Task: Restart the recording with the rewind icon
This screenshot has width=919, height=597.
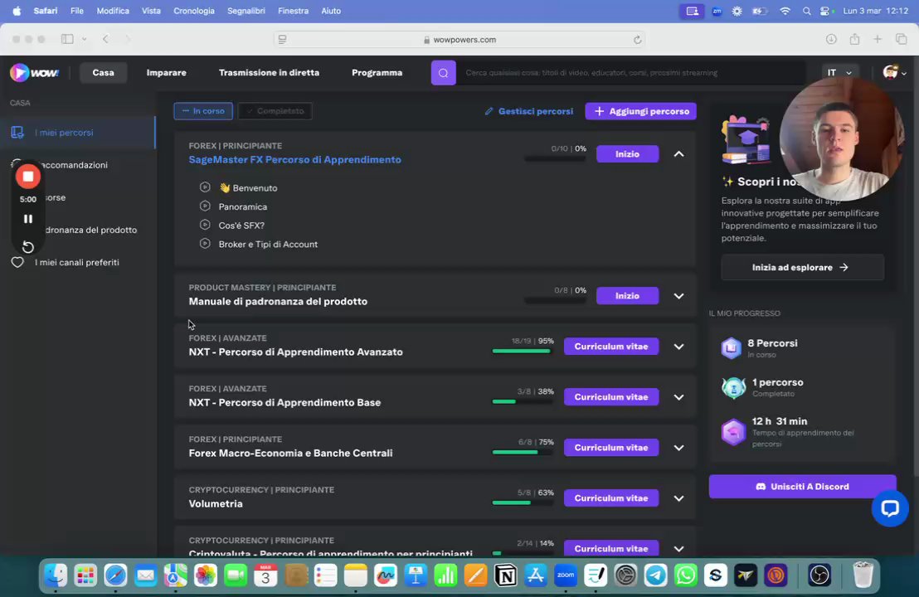Action: point(27,246)
